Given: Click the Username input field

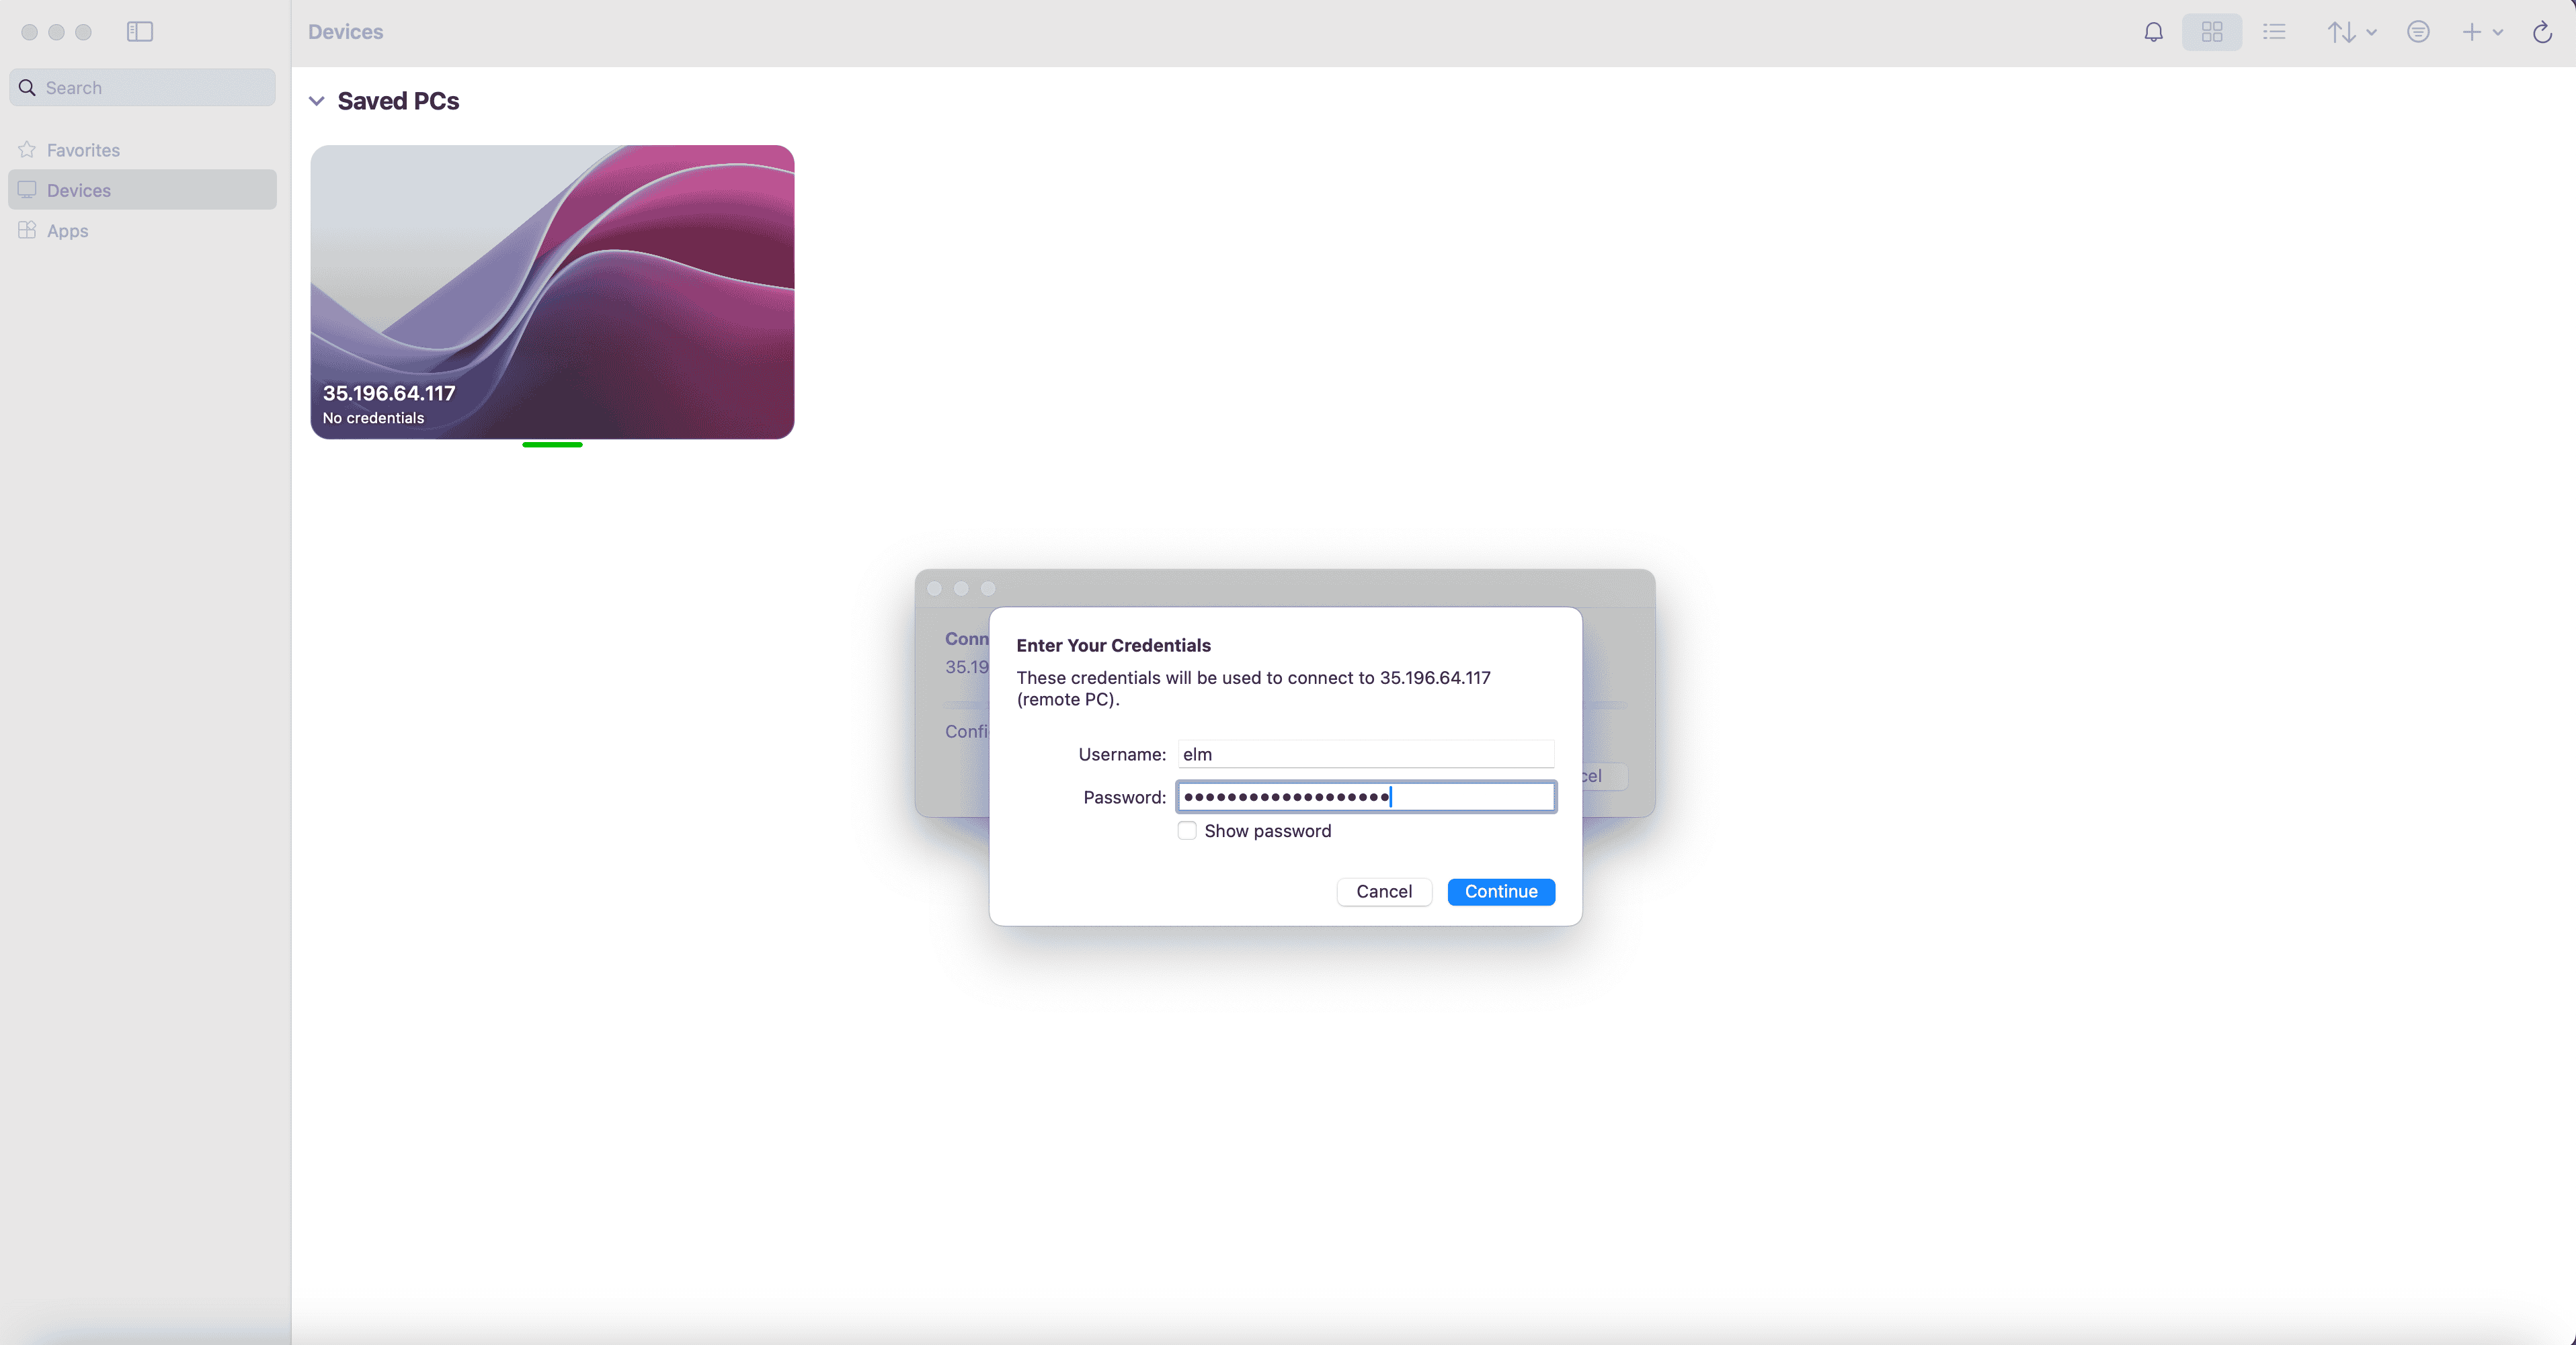Looking at the screenshot, I should [x=1365, y=753].
